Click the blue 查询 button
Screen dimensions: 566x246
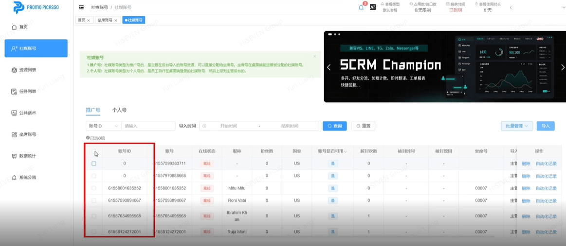coord(334,126)
